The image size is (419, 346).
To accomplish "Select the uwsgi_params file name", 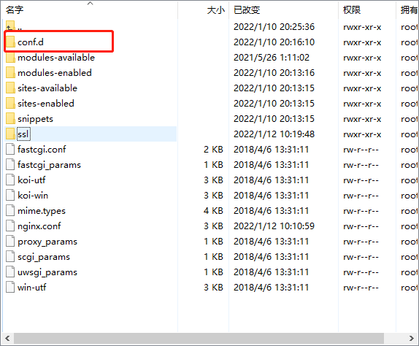I will point(47,272).
